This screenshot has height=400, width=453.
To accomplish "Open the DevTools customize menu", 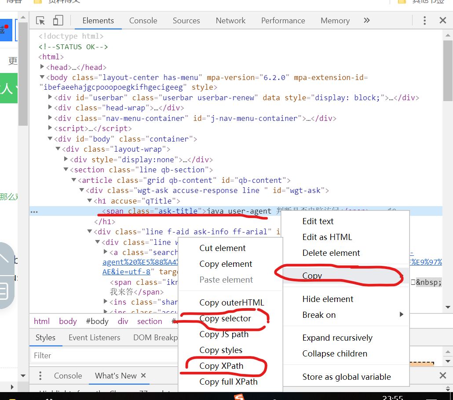I will coord(424,20).
